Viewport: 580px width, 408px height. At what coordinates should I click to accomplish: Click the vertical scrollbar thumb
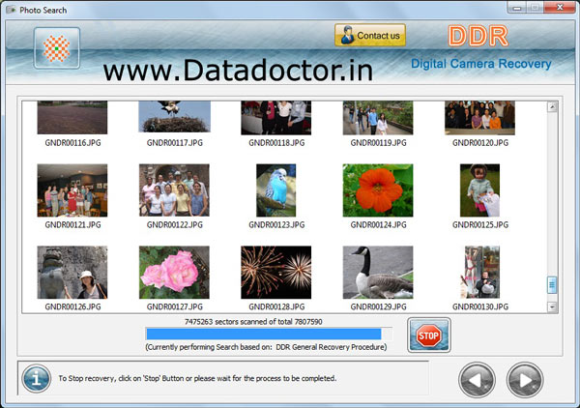tap(552, 285)
